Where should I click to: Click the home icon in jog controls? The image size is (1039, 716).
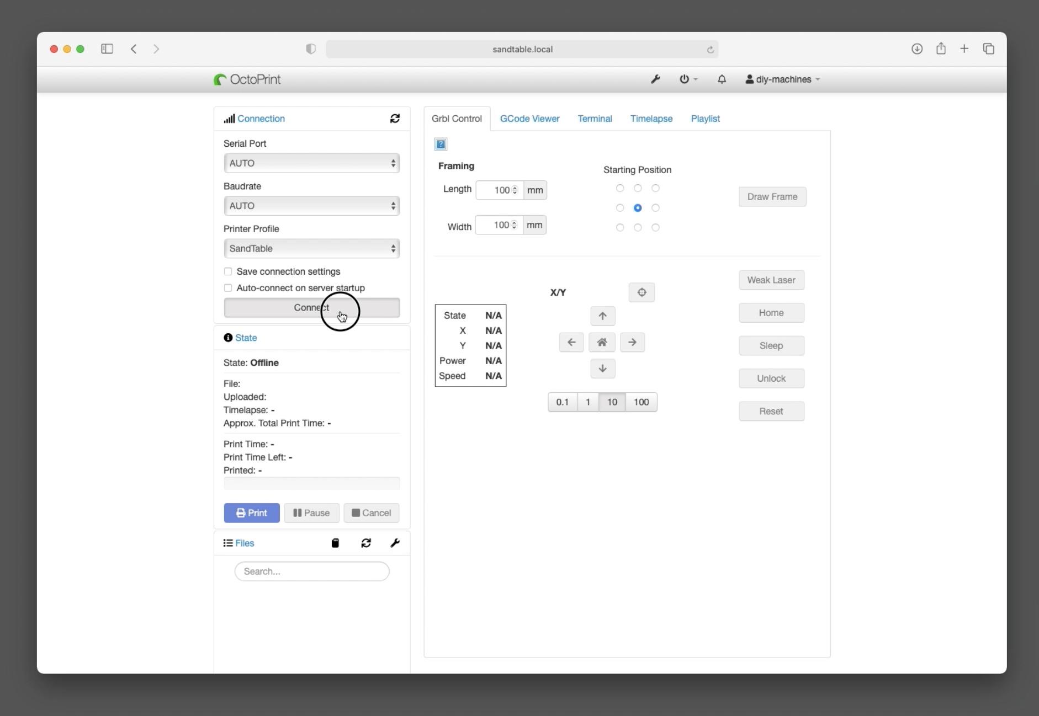click(602, 342)
